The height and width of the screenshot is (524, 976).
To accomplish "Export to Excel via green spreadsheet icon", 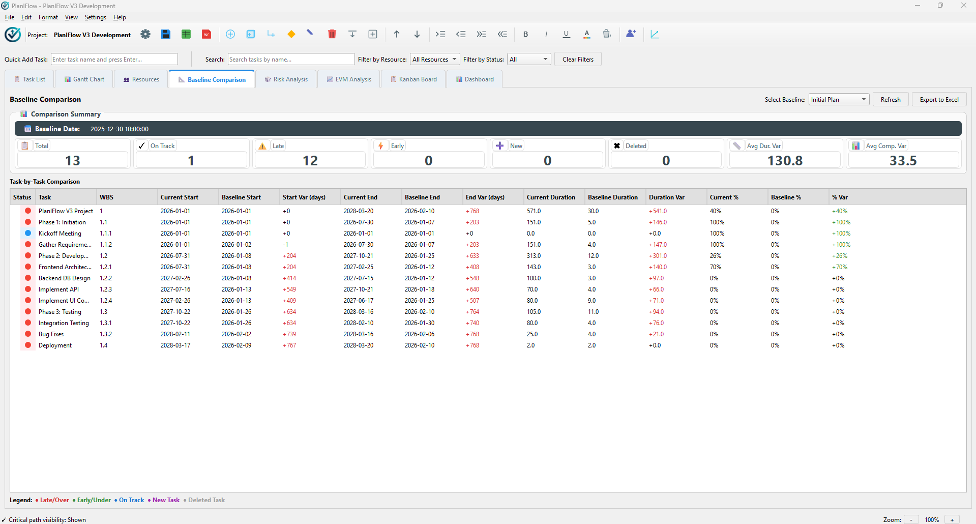I will (x=186, y=34).
